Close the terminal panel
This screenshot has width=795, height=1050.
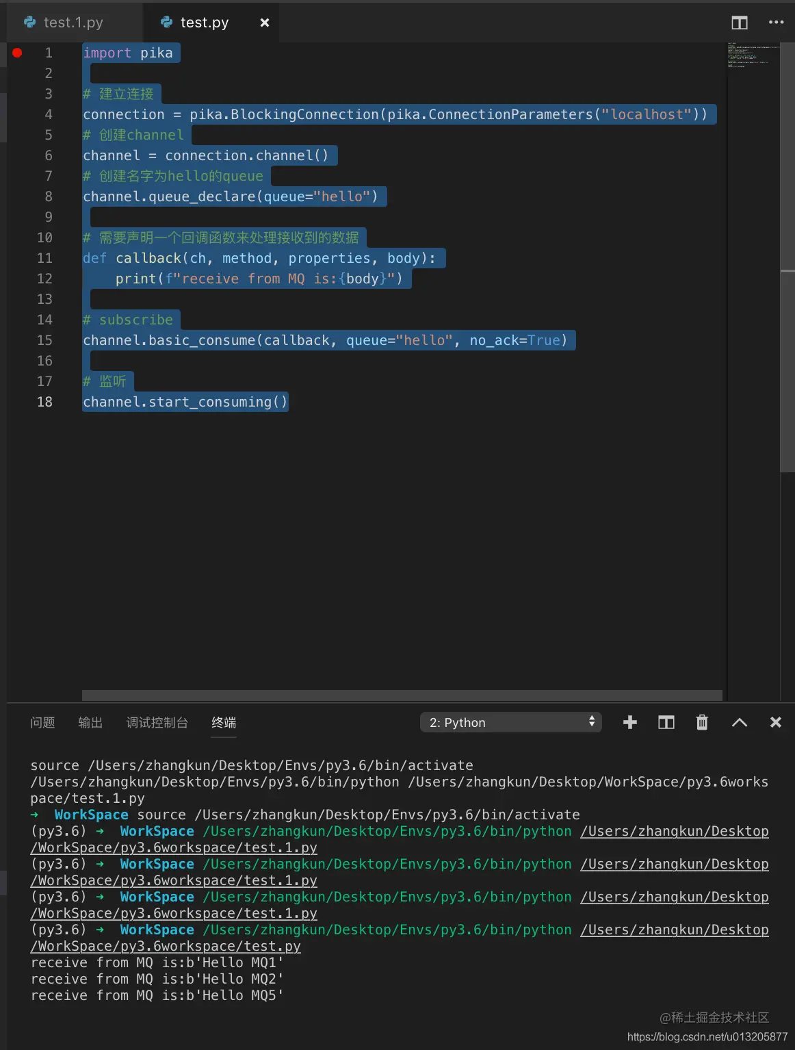click(776, 722)
